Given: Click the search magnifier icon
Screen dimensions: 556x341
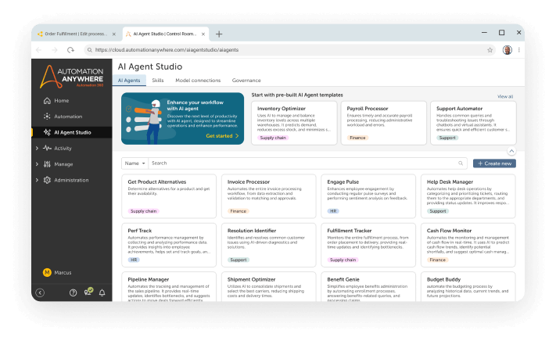Looking at the screenshot, I should tap(461, 163).
